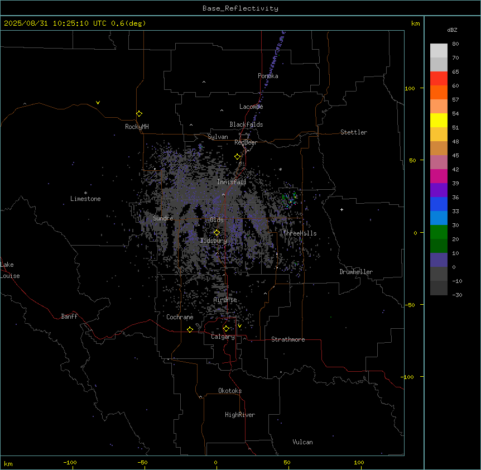This screenshot has width=481, height=470.
Task: Click the -30 value in the dBZ legend
Action: click(457, 295)
